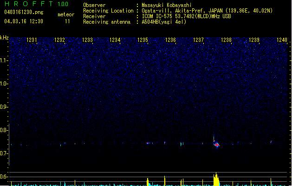Screen dimensions: 292x186
Task: Click the 1238 time axis marker
Action: coord(226,40)
